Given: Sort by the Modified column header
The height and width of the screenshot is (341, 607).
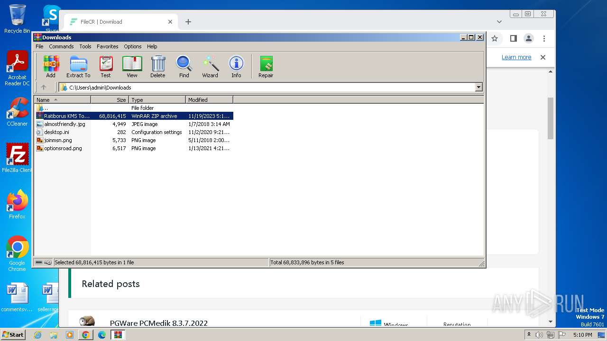Looking at the screenshot, I should (x=209, y=99).
